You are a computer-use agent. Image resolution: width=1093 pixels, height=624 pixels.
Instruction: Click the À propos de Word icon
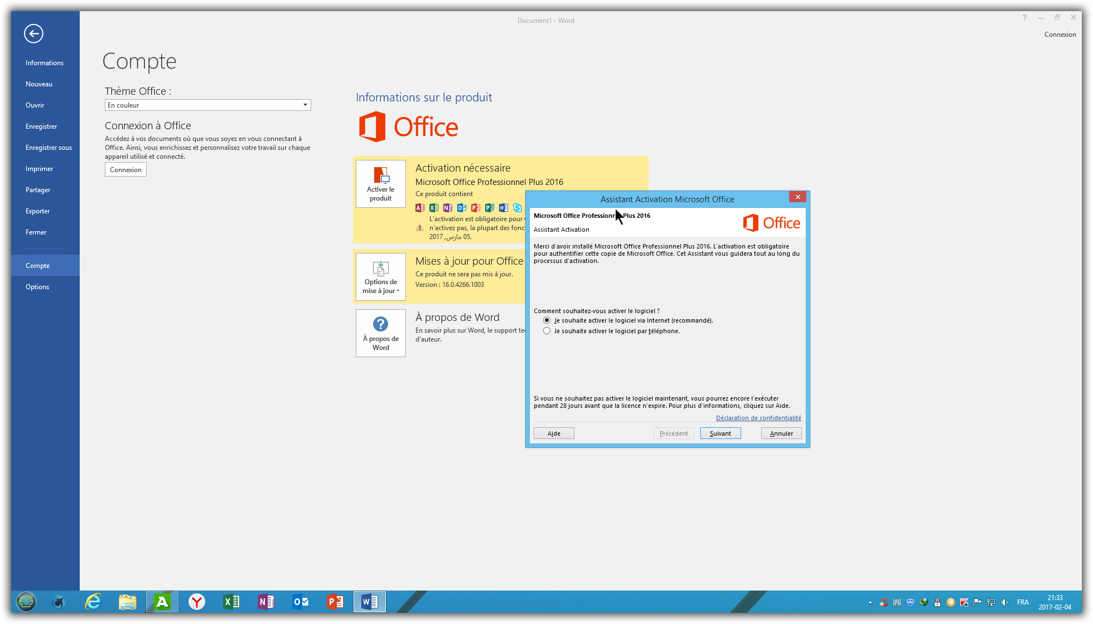[381, 333]
